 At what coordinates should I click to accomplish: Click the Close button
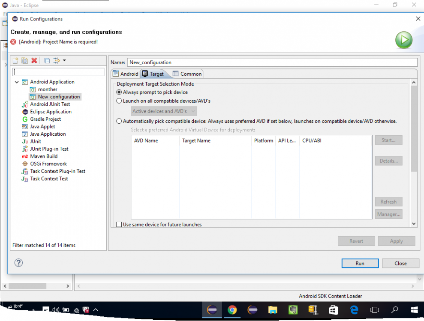(x=400, y=263)
